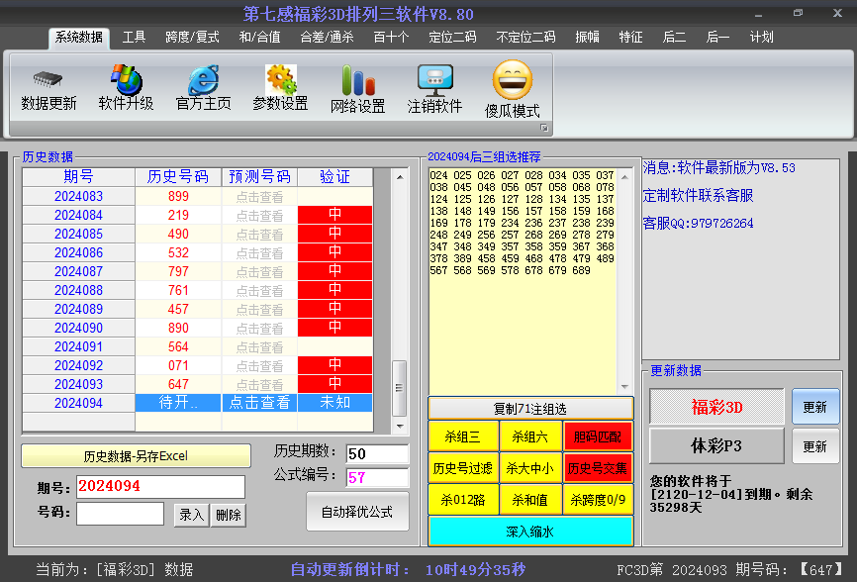
Task: Click history table scrollbar down arrow
Action: [400, 426]
